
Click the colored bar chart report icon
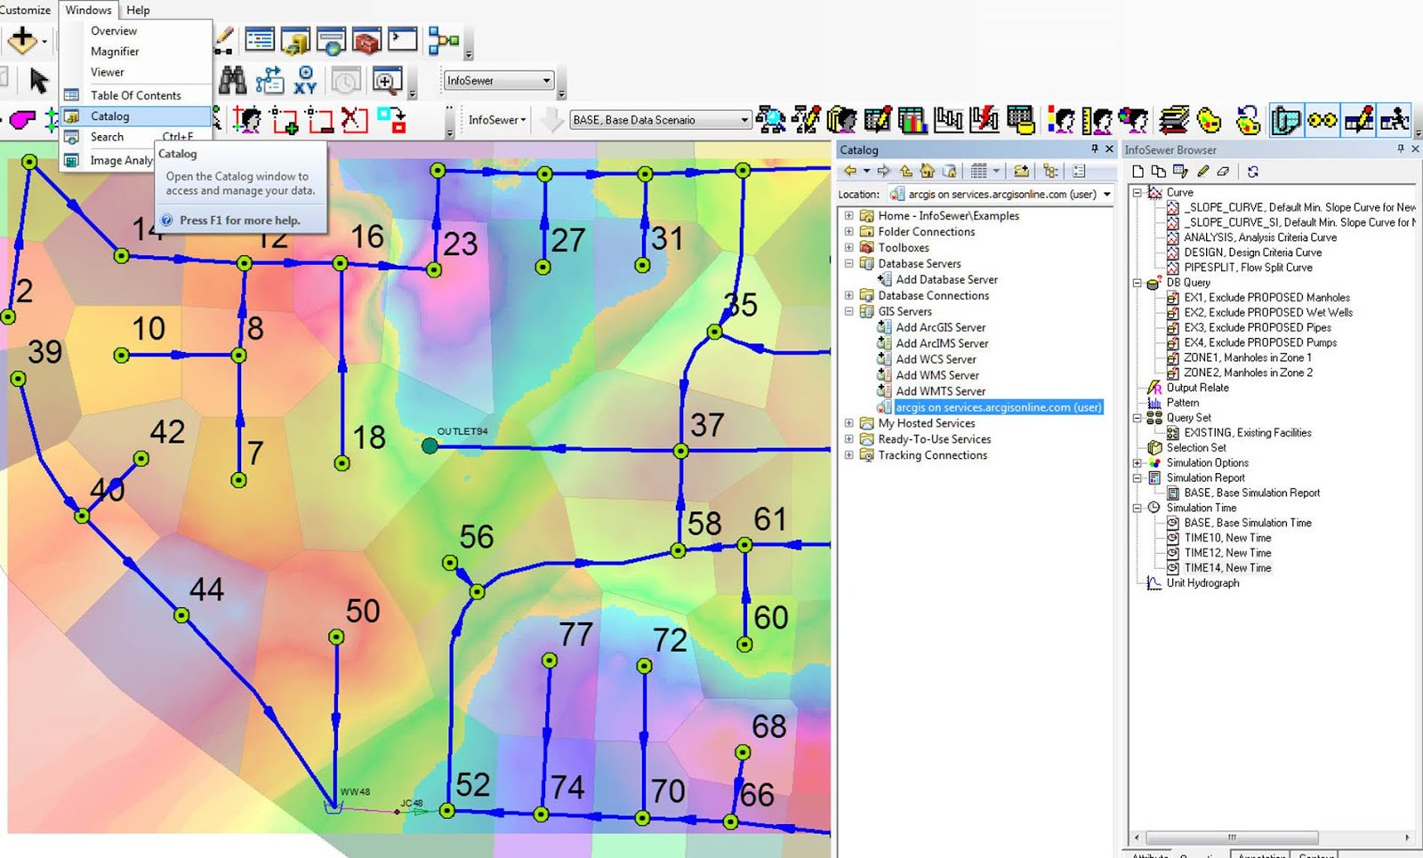click(x=912, y=119)
